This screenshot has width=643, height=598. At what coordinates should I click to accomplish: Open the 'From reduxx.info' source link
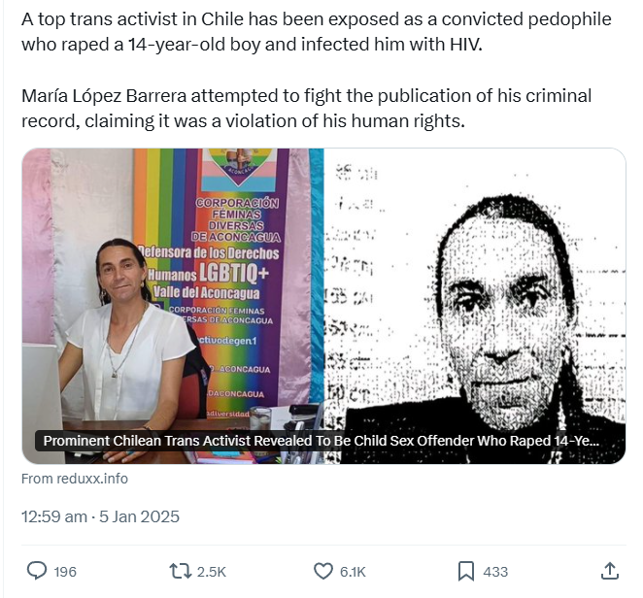(x=75, y=479)
